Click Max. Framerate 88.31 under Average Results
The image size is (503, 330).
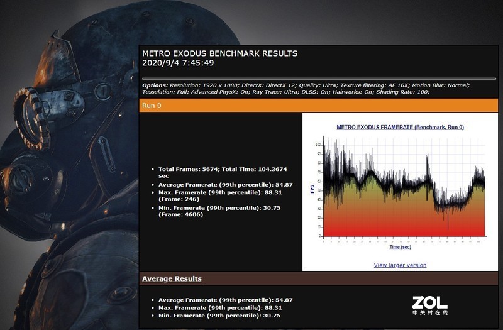[220, 308]
